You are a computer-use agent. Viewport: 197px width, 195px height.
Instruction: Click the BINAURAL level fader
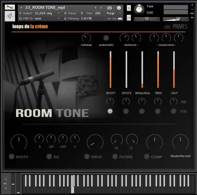(142, 70)
